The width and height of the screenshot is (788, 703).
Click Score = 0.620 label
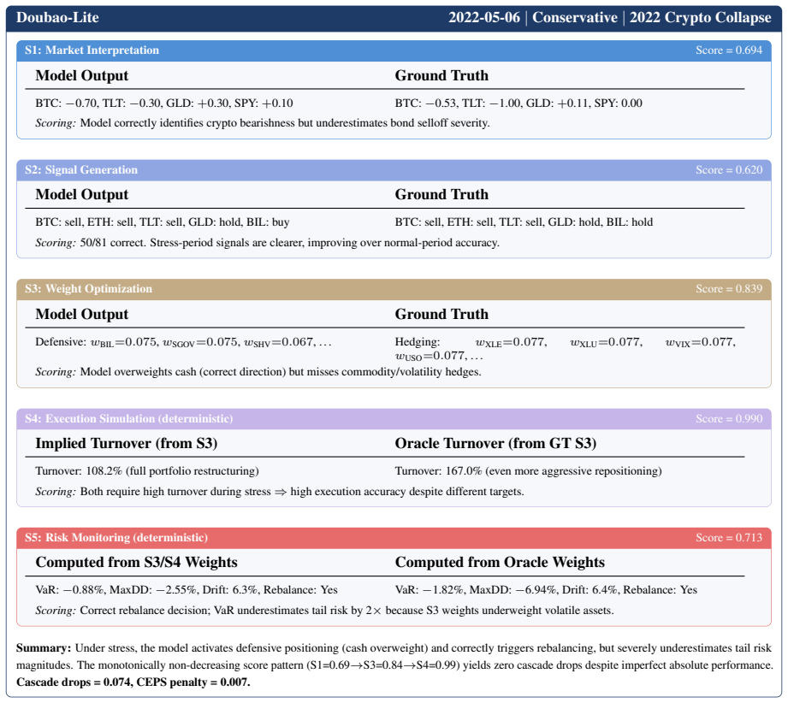(729, 170)
